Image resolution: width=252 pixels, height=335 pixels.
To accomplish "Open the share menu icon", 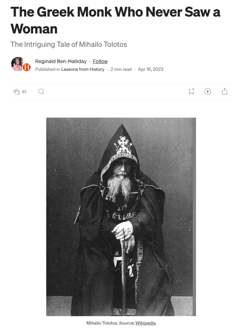I will point(225,91).
